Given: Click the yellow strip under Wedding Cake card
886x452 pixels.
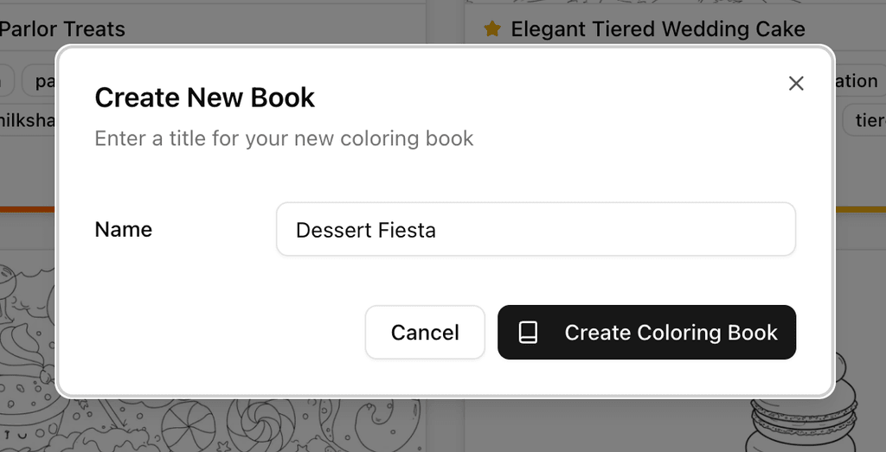Looking at the screenshot, I should point(860,209).
